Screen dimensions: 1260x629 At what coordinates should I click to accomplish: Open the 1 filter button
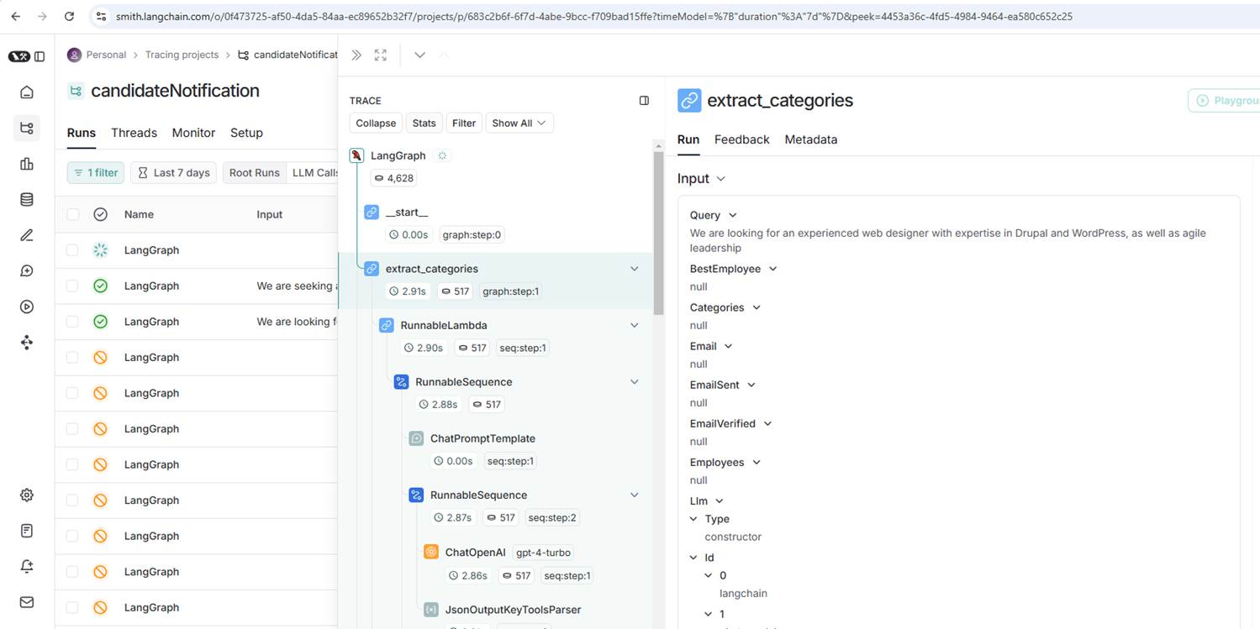click(x=96, y=172)
